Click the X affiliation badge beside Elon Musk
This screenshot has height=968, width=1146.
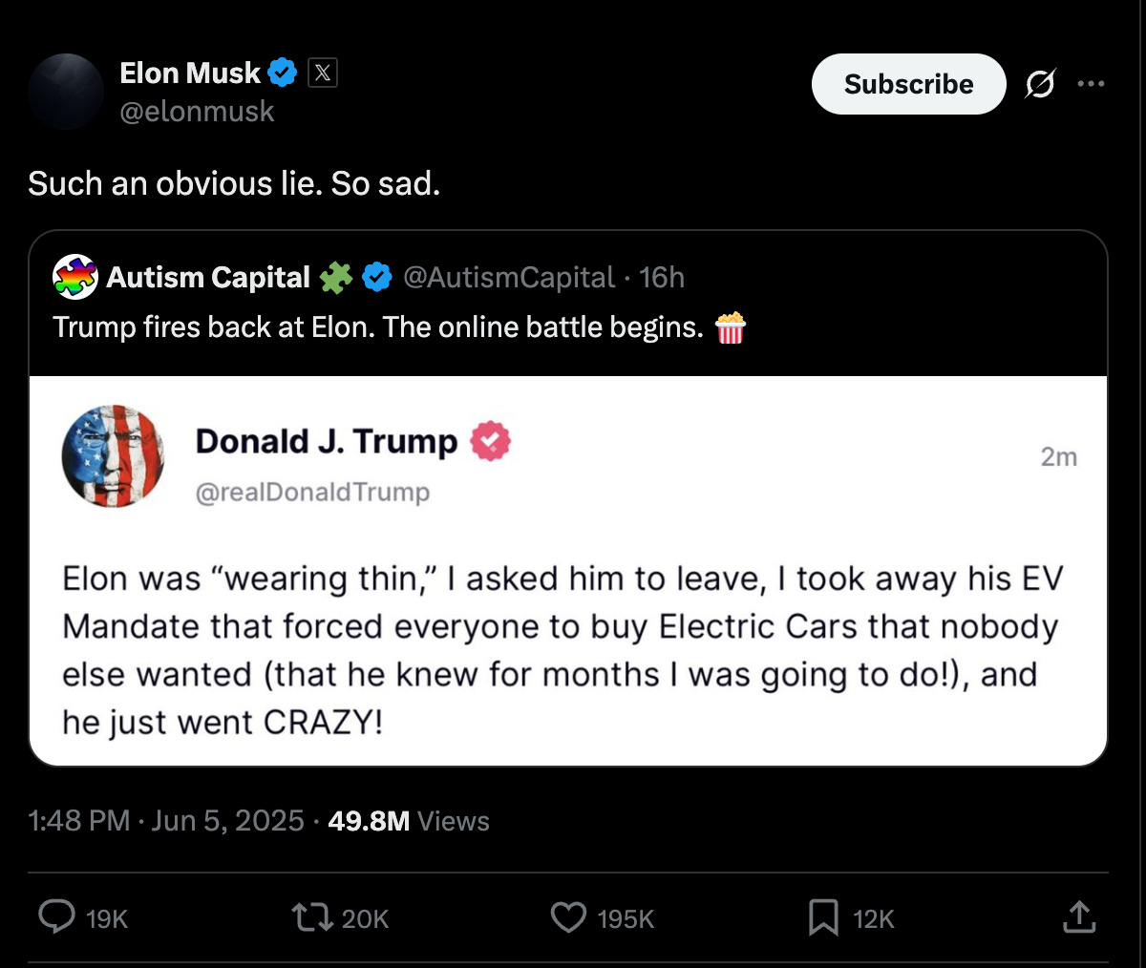[x=323, y=71]
